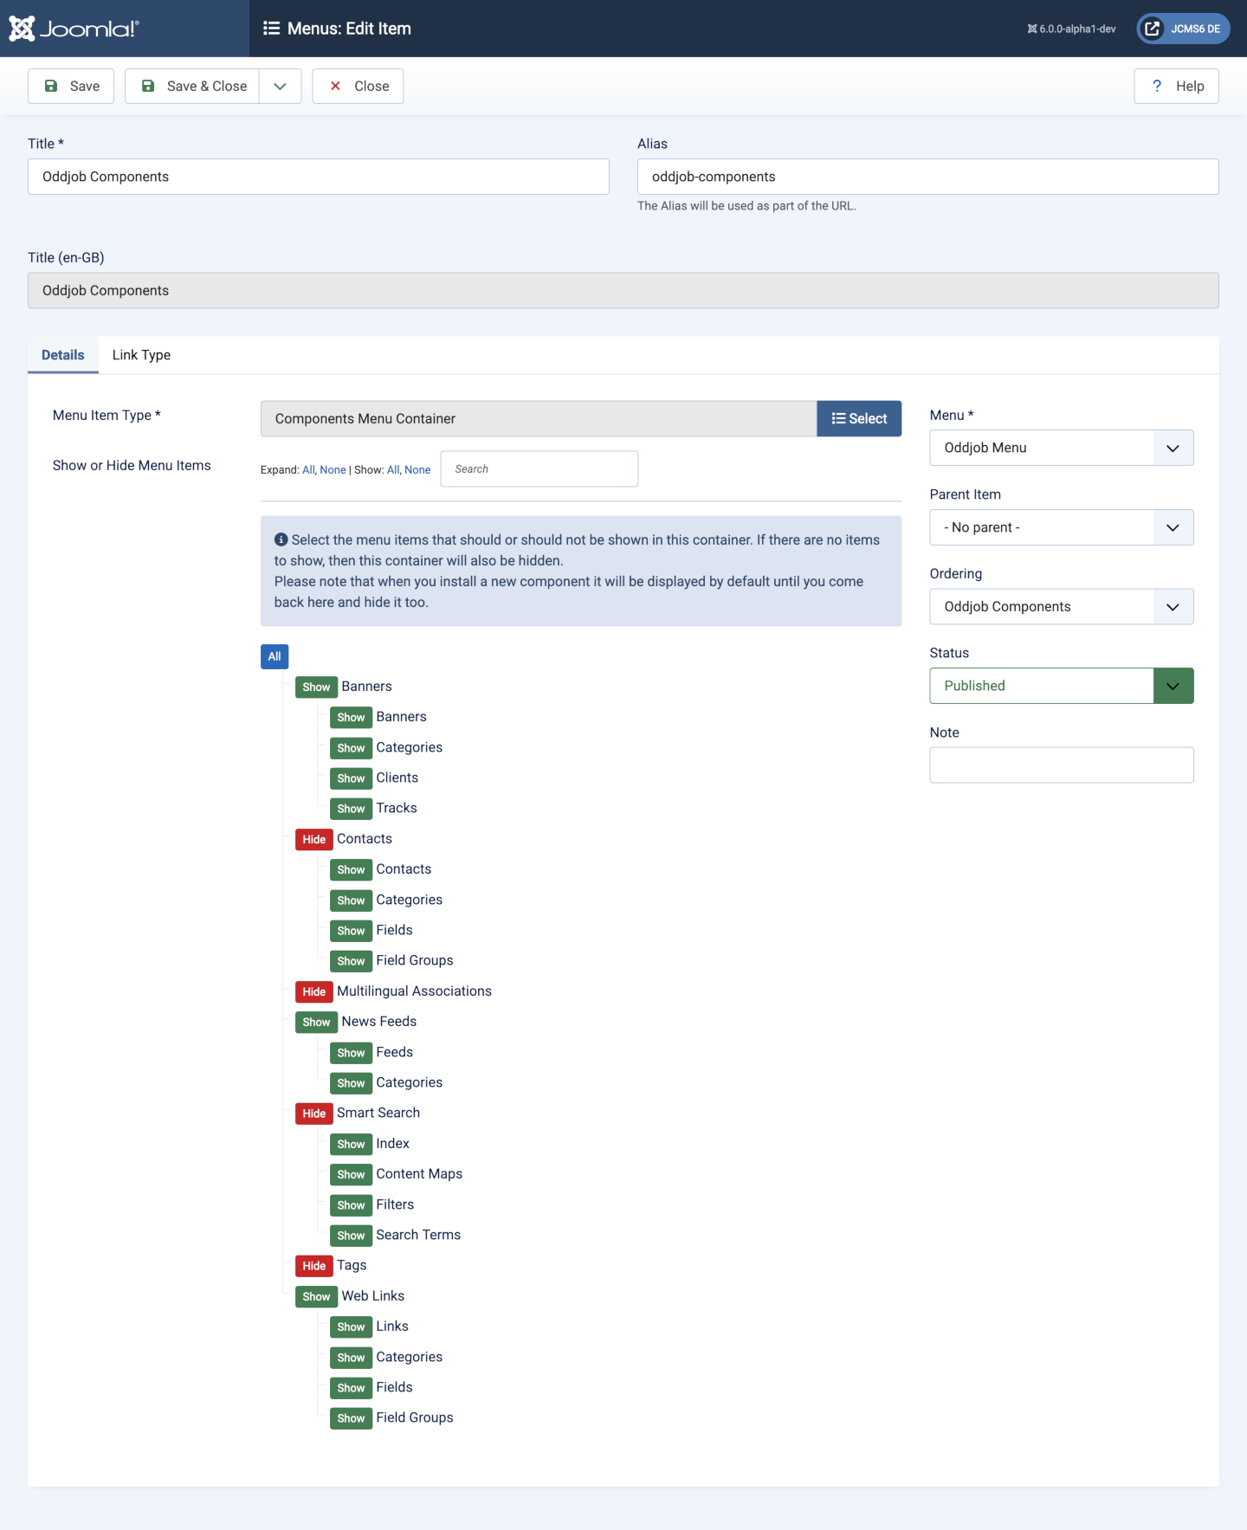Toggle Hide on Tags component

point(314,1266)
